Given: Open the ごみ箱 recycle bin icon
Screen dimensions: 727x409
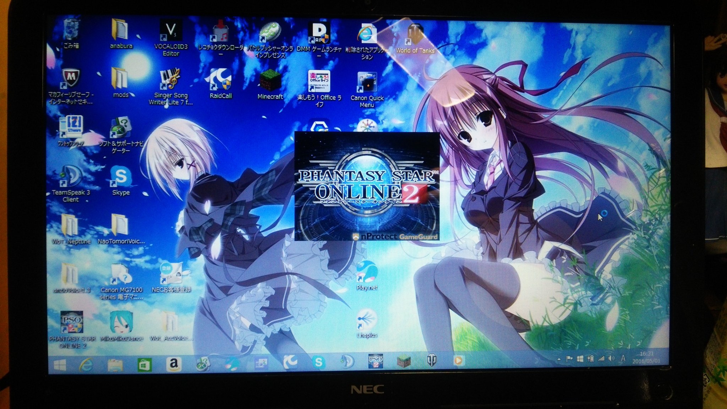Looking at the screenshot, I should [x=71, y=33].
